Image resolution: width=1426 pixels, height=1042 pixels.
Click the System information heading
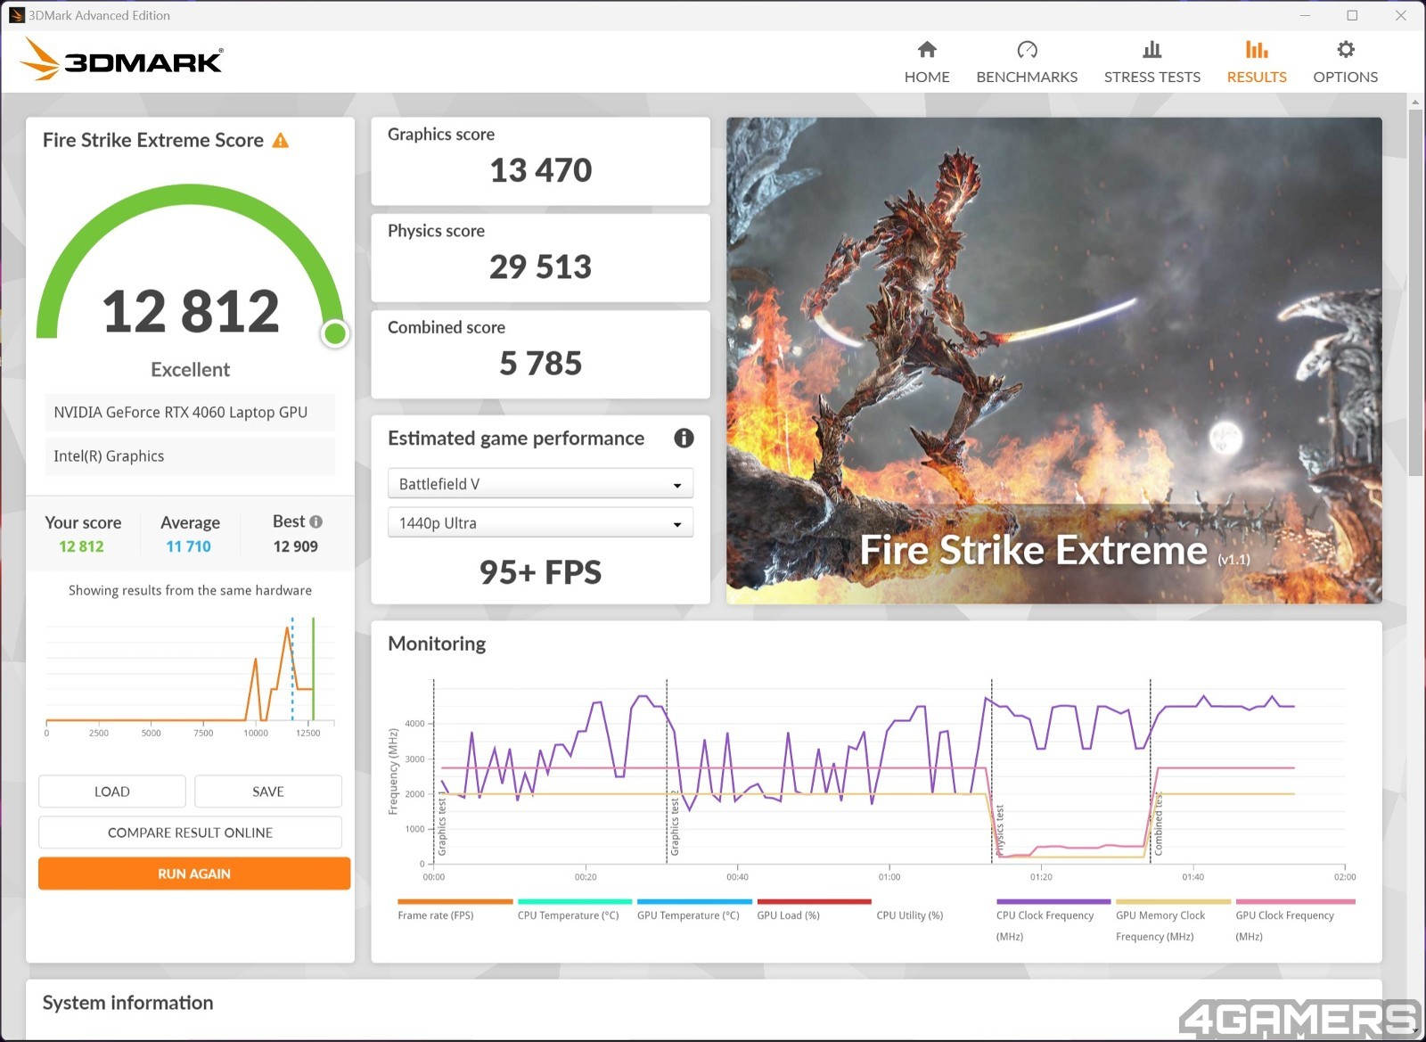127,1003
